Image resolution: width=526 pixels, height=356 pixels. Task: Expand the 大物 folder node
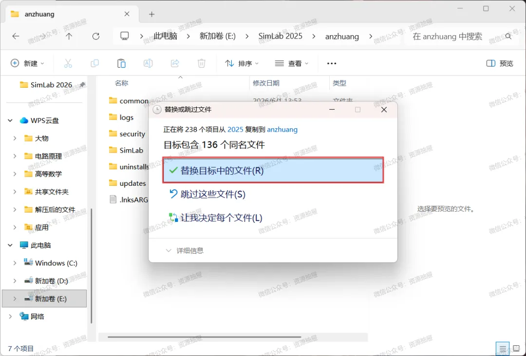click(15, 138)
